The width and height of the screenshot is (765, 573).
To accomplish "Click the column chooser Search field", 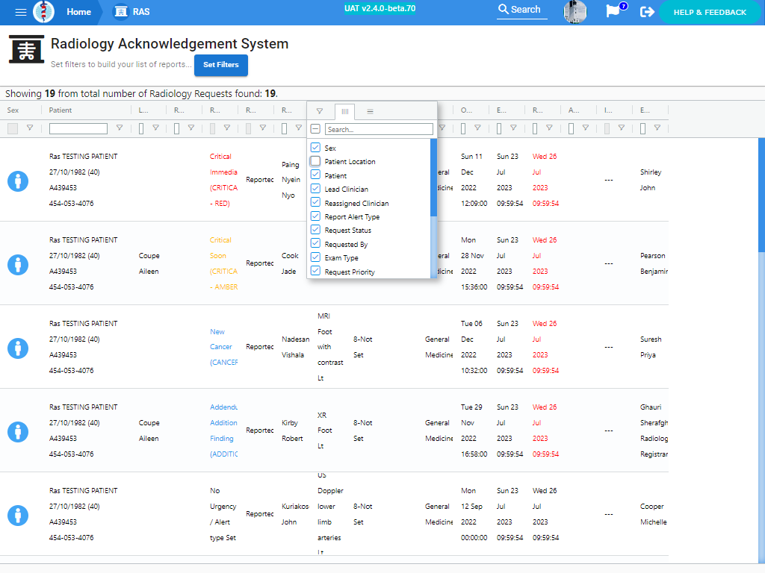I will click(x=379, y=129).
